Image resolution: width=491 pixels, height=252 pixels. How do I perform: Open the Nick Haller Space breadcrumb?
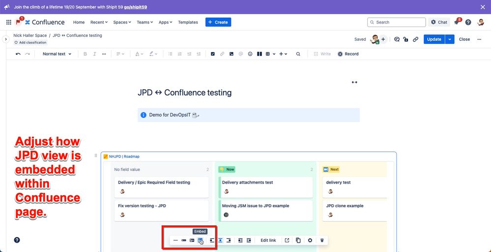pos(30,35)
